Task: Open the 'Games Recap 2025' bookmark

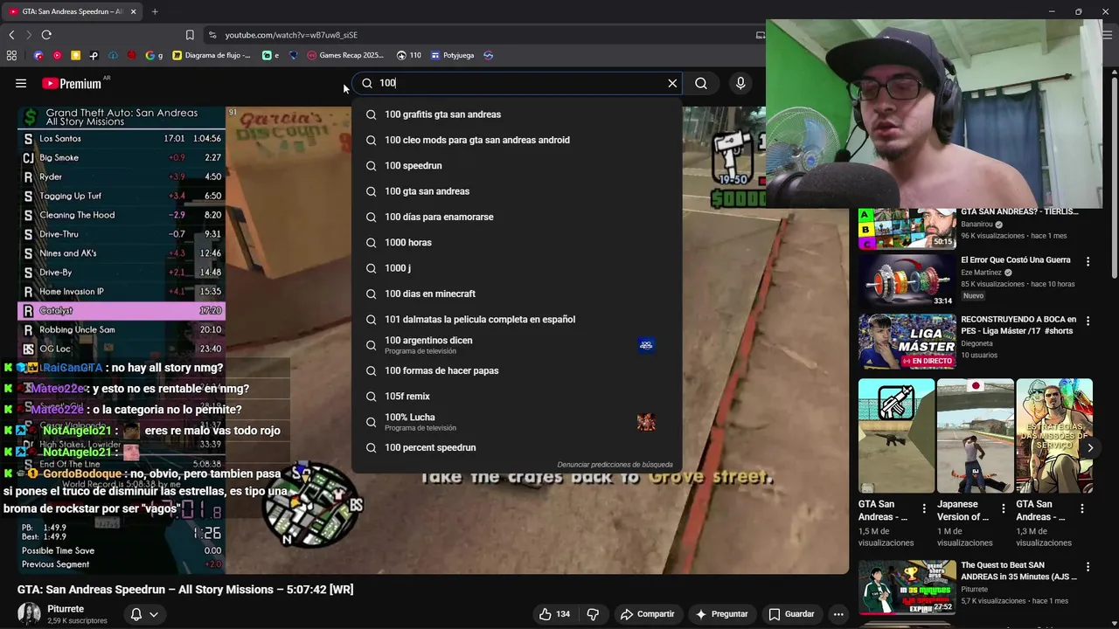Action: point(345,55)
